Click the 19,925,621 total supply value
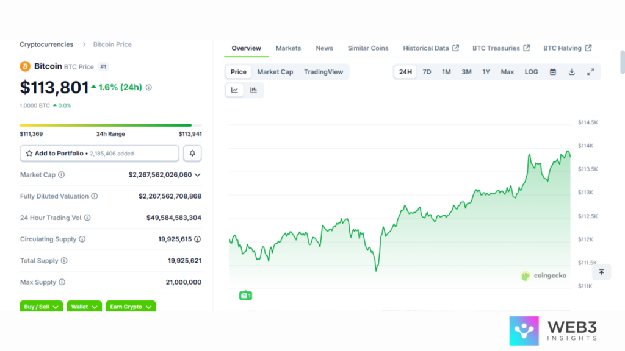The width and height of the screenshot is (625, 351). pos(184,261)
